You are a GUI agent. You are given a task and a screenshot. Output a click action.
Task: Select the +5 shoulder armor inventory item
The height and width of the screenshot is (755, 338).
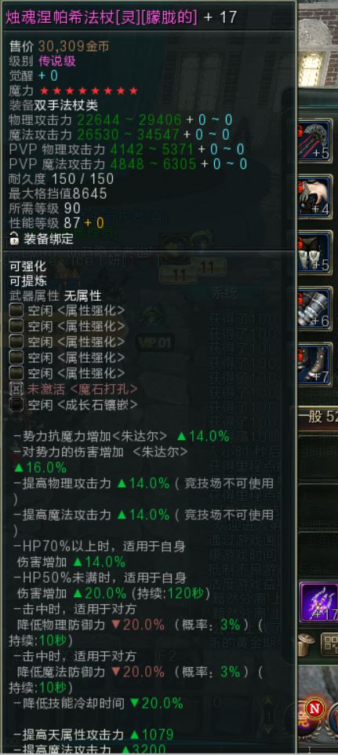click(316, 141)
